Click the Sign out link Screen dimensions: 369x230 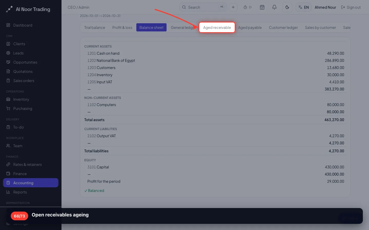click(351, 7)
